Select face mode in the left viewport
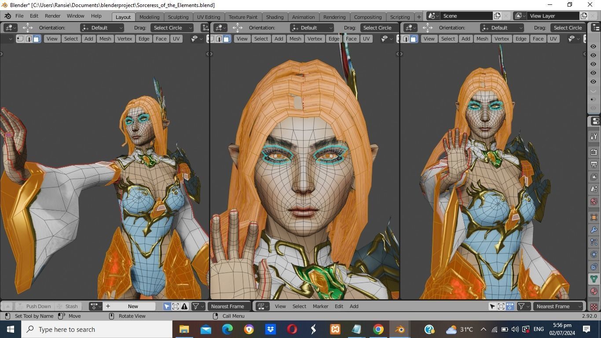This screenshot has height=338, width=601. click(37, 39)
